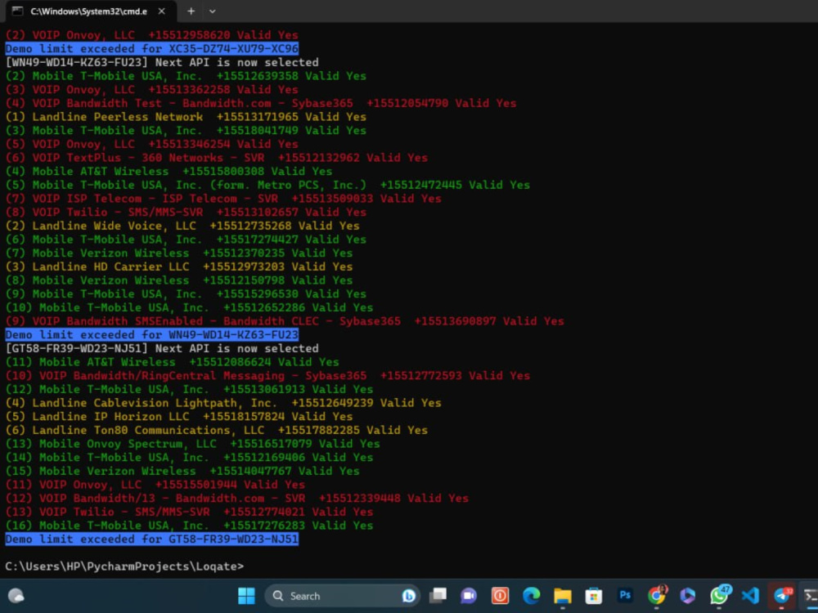Click Bandwidth/13 line +15512339448
Image resolution: width=818 pixels, height=613 pixels.
(x=237, y=499)
